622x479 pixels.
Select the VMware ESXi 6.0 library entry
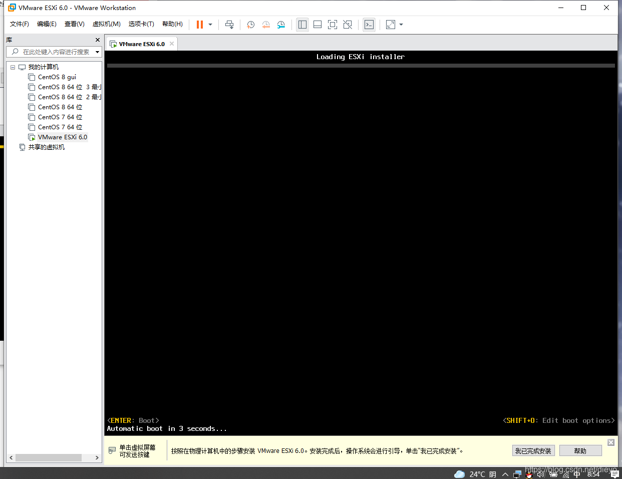(63, 137)
